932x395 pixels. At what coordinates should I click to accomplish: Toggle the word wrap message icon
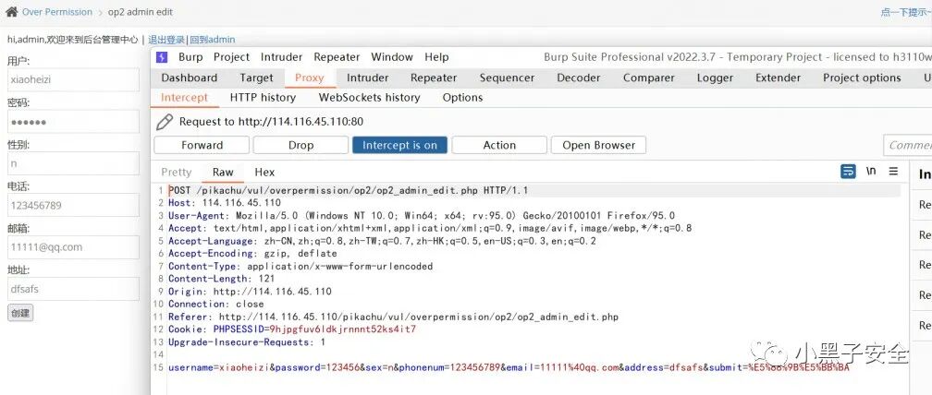click(848, 172)
